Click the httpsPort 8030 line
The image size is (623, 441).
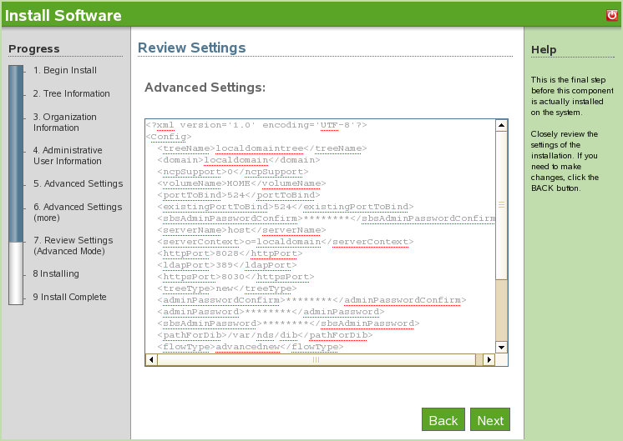236,277
